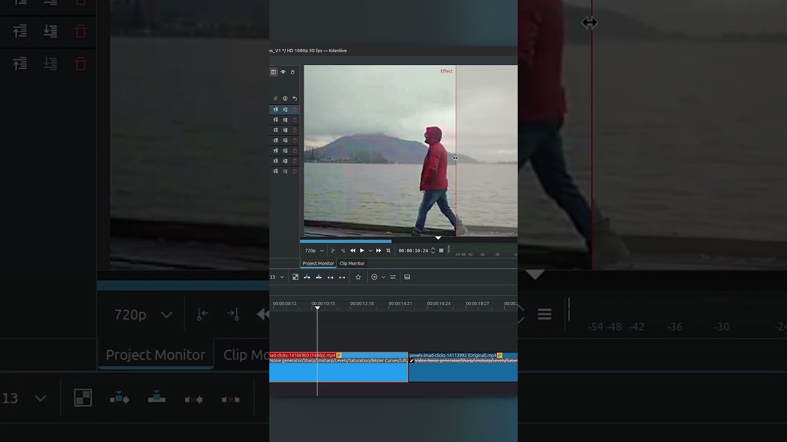Select the 14106903 (1440p).mp4 clip

339,367
